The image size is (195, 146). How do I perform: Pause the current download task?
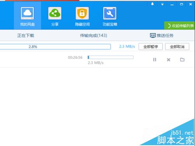pos(154,60)
